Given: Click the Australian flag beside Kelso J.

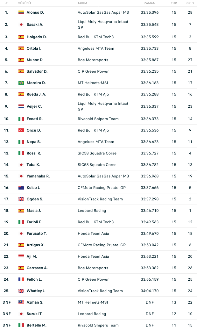Looking at the screenshot, I should click(21, 187).
